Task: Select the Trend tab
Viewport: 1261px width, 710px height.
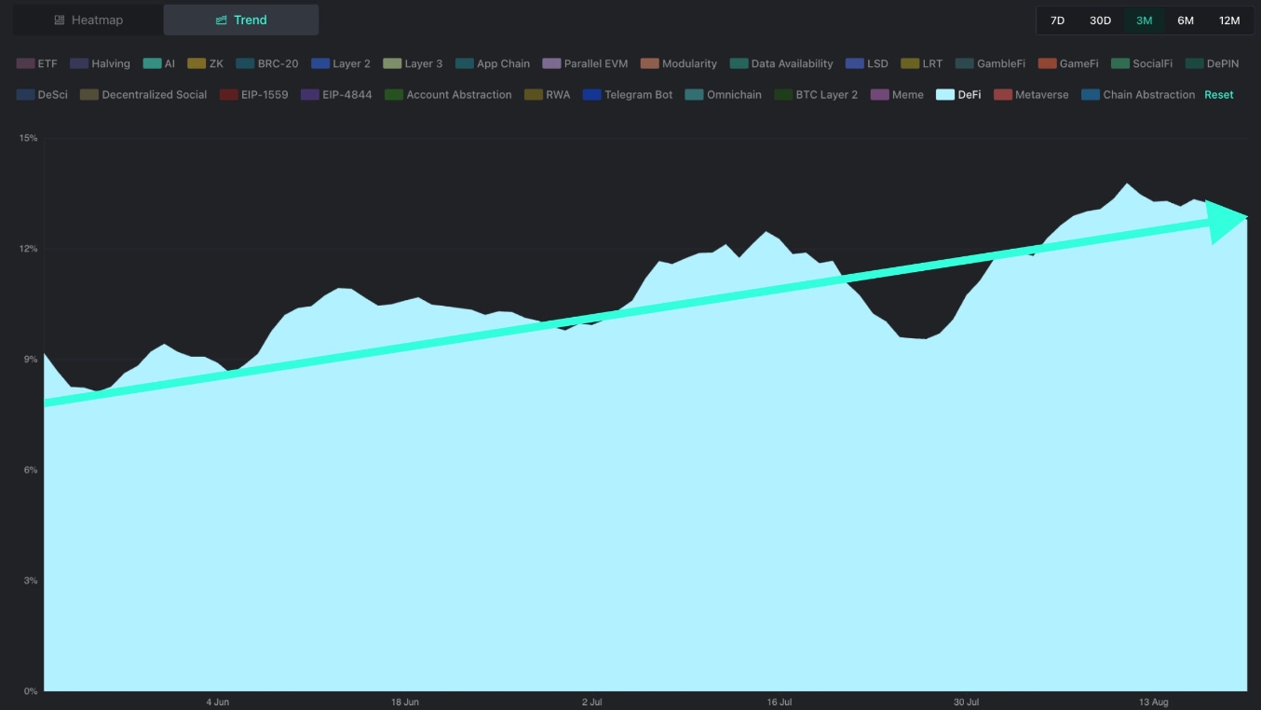Action: tap(241, 20)
